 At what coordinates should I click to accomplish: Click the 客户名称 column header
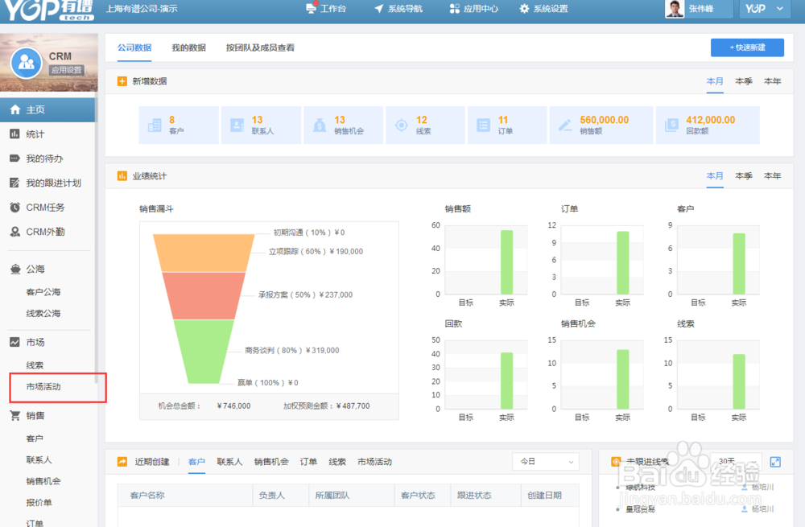tap(147, 495)
